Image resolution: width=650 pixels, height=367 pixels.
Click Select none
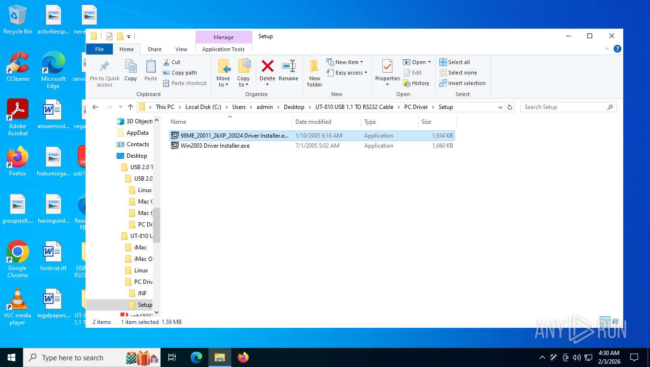458,73
